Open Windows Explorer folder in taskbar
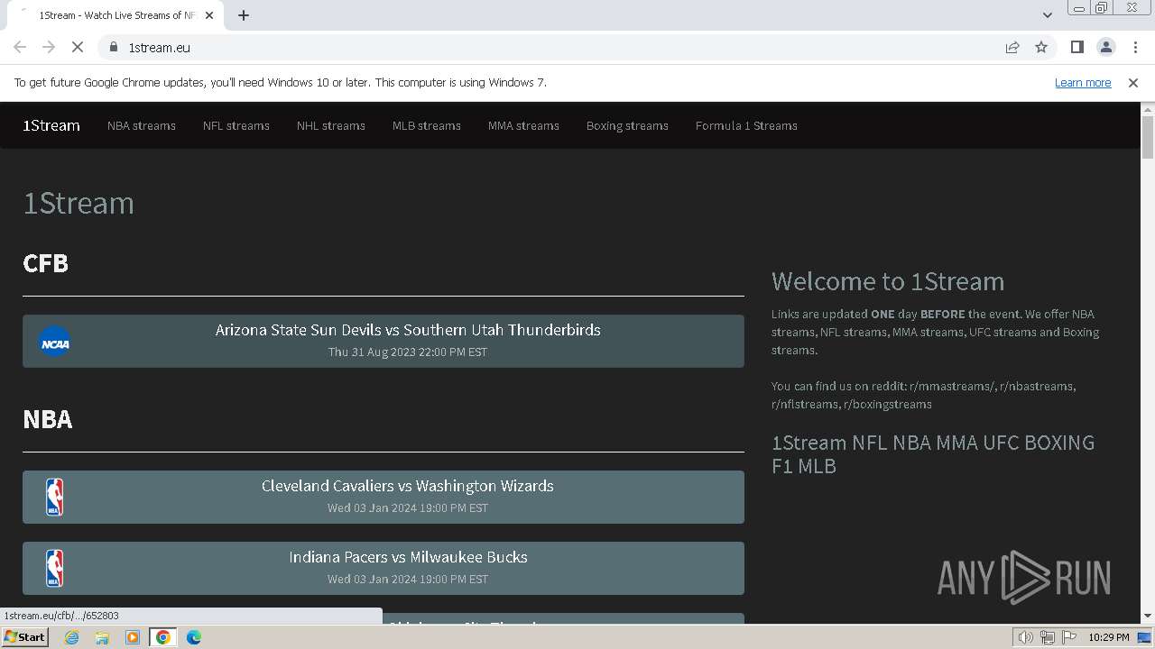Viewport: 1155px width, 649px height. click(102, 637)
